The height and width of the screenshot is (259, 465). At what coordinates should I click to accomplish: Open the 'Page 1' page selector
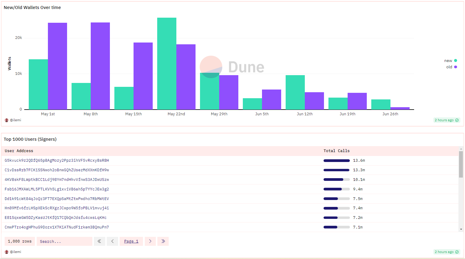[x=131, y=241]
